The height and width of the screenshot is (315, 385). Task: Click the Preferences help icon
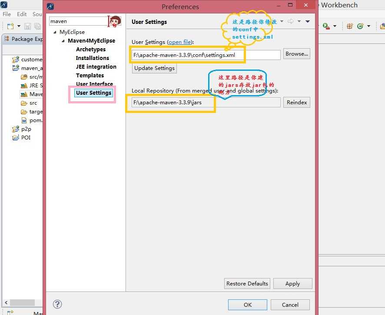click(x=57, y=305)
